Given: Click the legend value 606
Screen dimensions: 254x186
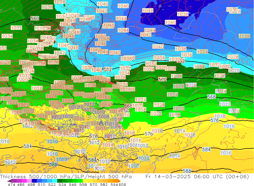Looking at the screenshot, I should (x=122, y=184).
